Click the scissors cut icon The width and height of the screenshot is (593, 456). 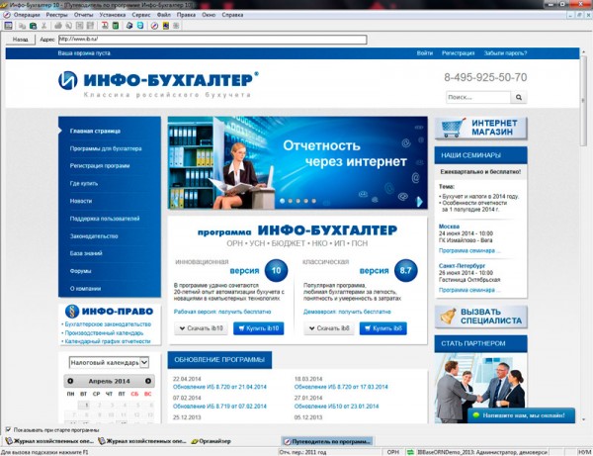pos(43,26)
